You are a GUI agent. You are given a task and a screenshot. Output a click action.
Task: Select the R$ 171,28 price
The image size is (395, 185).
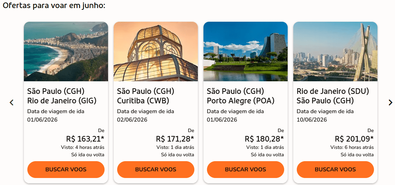[175, 139]
